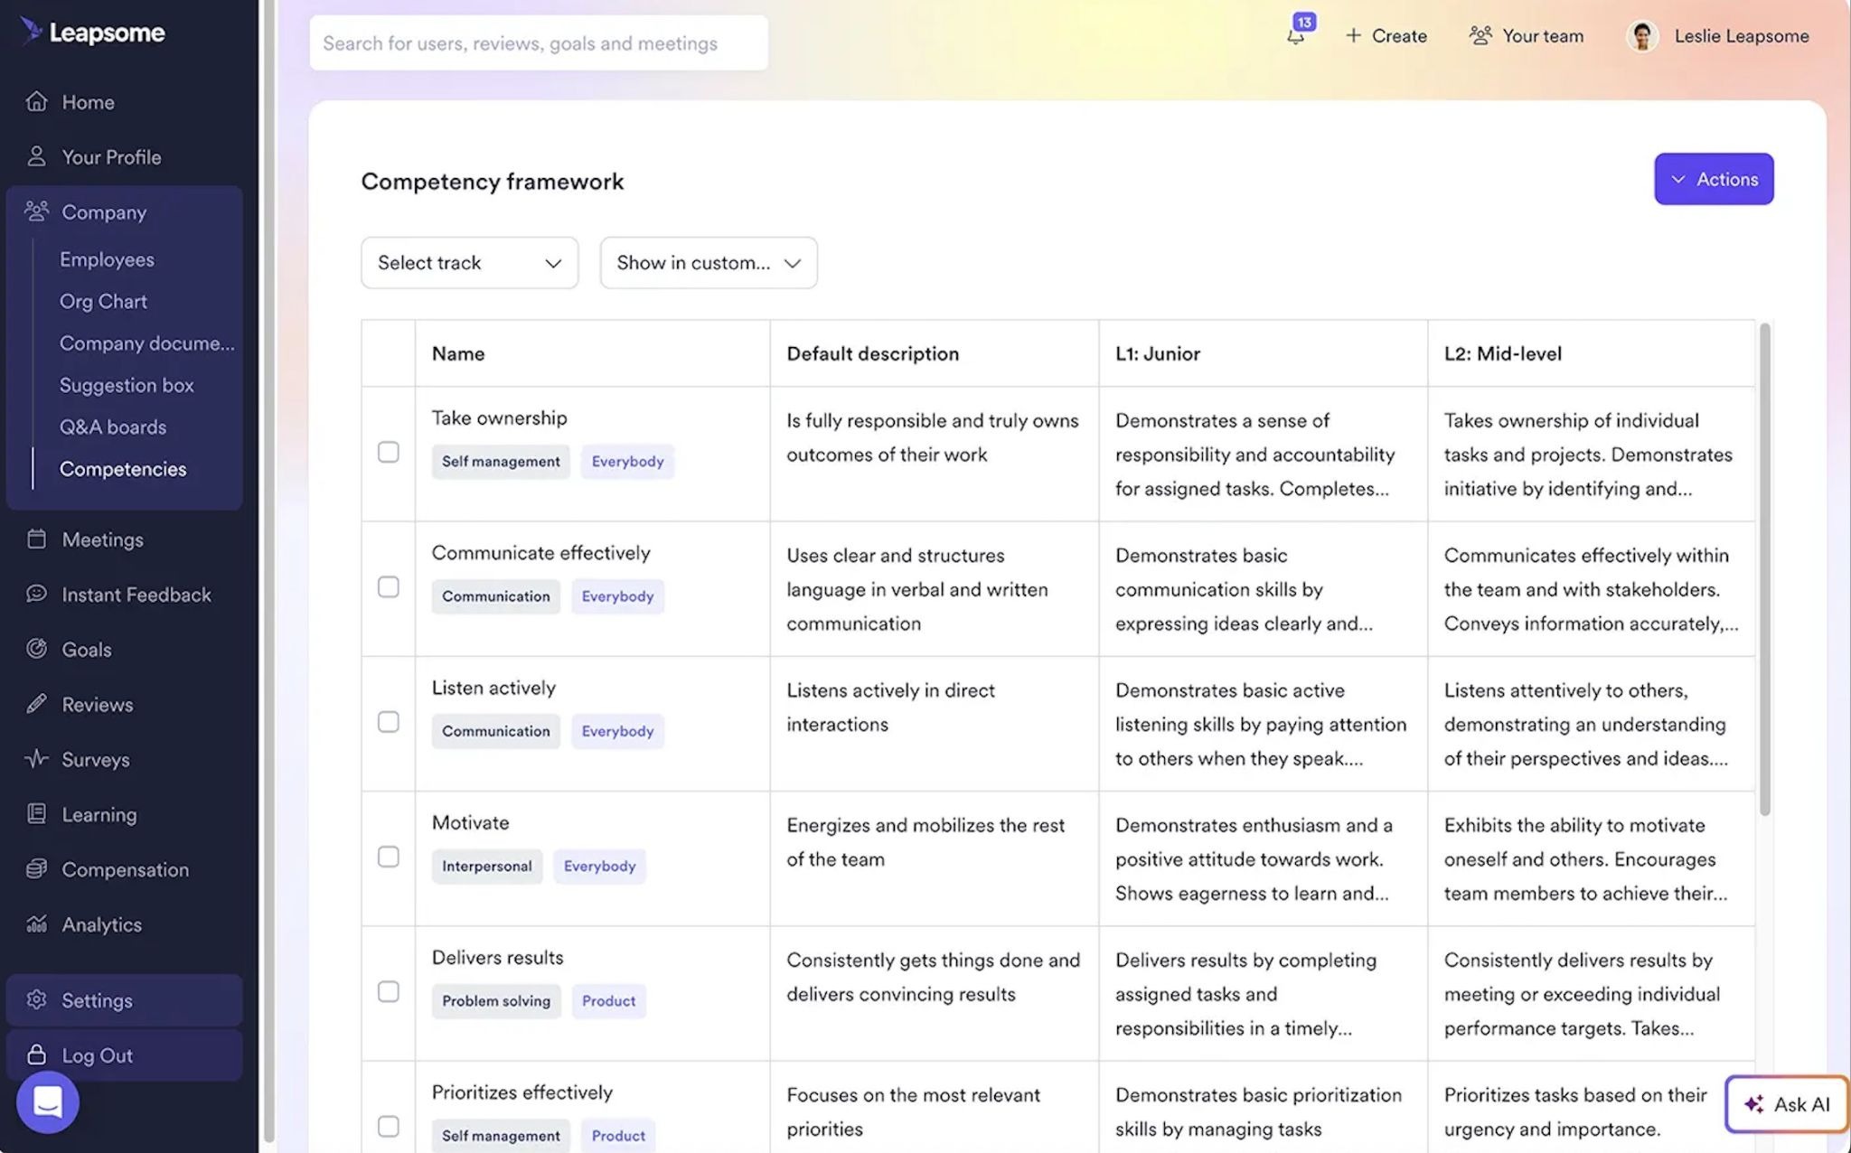Open Suggestion box menu item
Viewport: 1851px width, 1153px height.
[x=127, y=385]
